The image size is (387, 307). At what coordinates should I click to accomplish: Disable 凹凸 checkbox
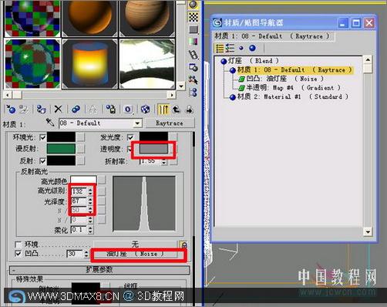coord(18,254)
